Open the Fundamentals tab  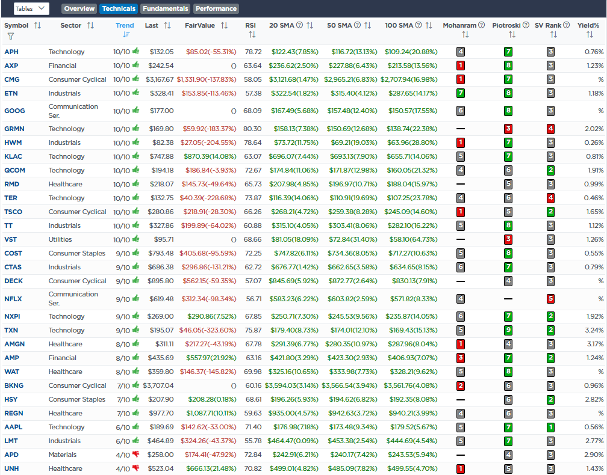pos(165,8)
